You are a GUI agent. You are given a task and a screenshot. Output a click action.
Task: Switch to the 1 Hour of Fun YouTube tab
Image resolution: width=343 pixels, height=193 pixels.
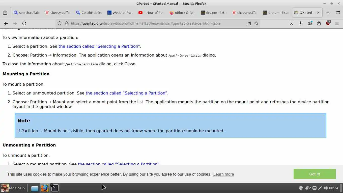coord(151,13)
